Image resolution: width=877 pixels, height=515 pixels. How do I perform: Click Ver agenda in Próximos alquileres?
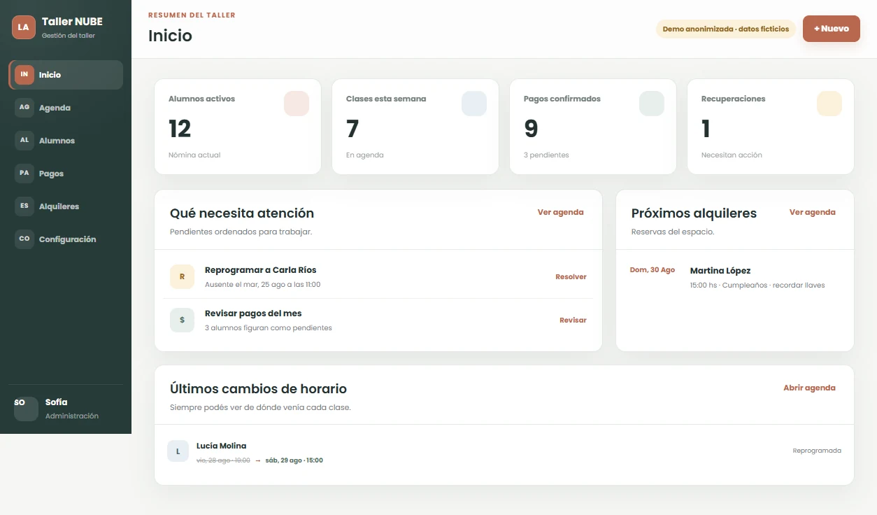[x=812, y=212]
